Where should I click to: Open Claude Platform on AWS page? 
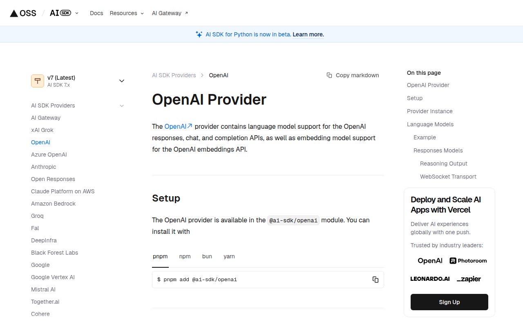point(63,191)
